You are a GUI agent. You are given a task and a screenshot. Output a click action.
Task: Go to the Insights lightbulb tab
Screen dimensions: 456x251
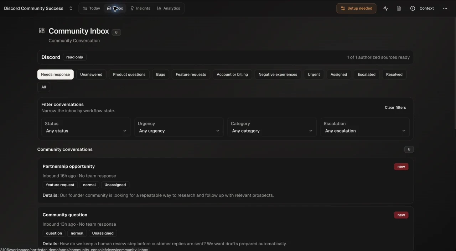pyautogui.click(x=140, y=8)
